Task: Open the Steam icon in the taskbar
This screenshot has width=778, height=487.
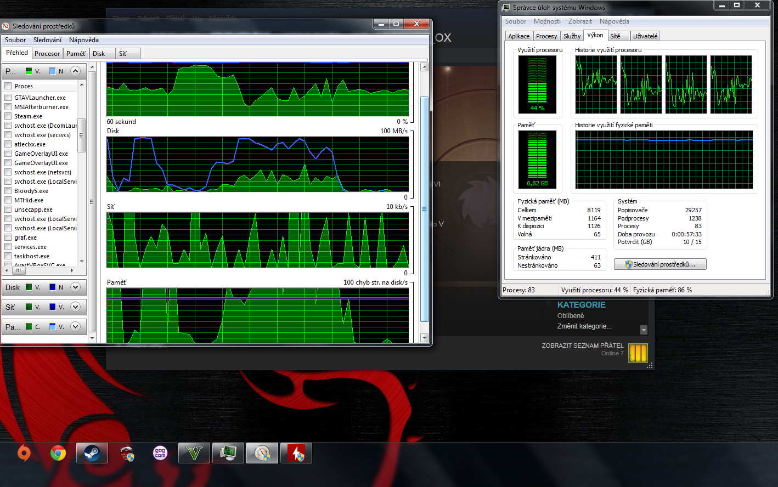Action: coord(92,454)
